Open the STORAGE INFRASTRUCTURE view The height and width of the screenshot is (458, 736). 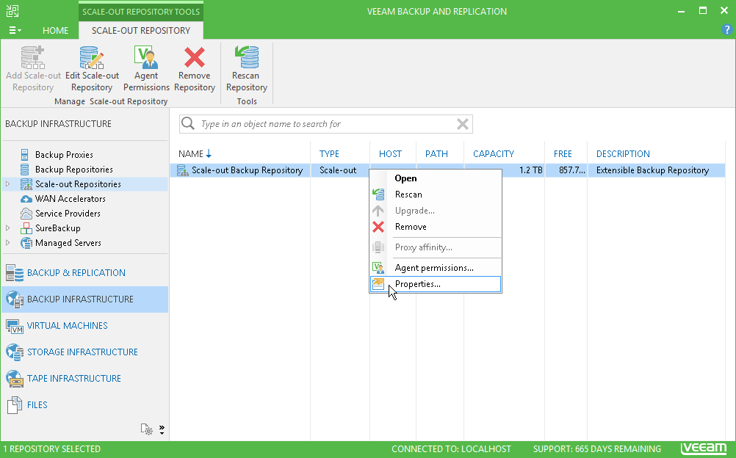[x=84, y=352]
